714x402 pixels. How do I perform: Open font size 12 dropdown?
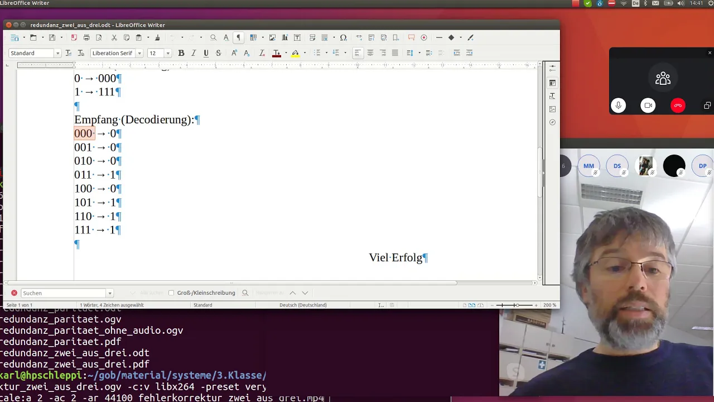[168, 53]
